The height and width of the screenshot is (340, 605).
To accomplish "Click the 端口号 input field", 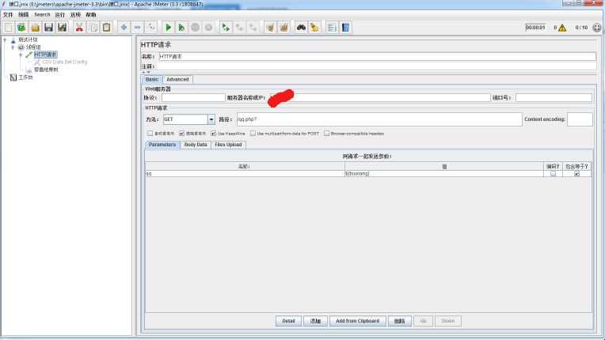I will (x=554, y=98).
